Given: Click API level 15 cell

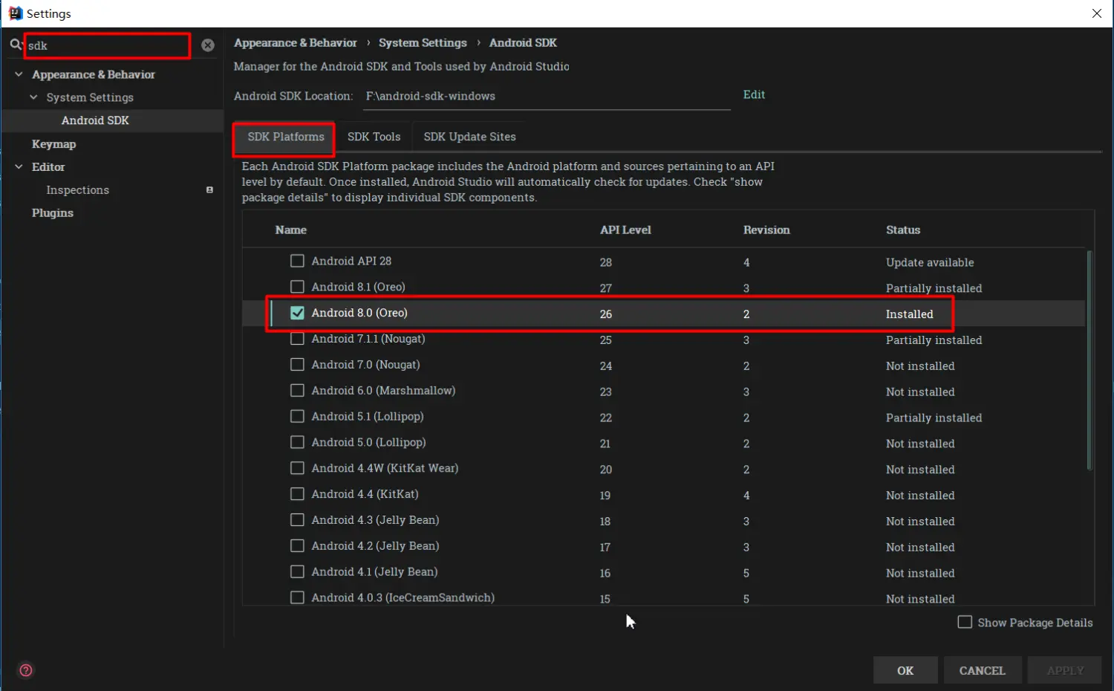Looking at the screenshot, I should [605, 599].
